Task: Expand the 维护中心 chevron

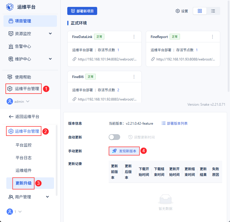Action: coord(50,59)
